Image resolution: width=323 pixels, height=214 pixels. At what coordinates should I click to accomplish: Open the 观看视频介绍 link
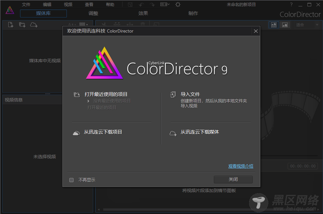(241, 166)
